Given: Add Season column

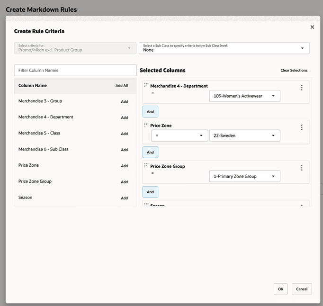Looking at the screenshot, I should click(124, 198).
